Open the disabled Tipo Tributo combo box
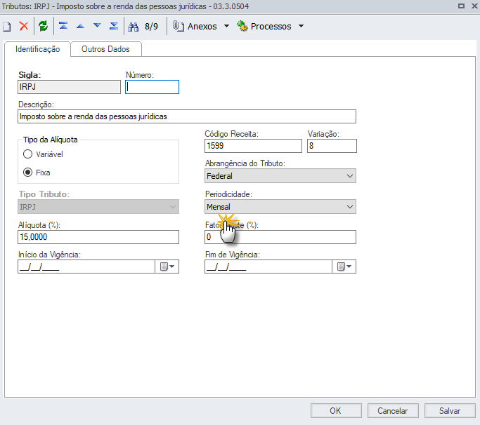The width and height of the screenshot is (480, 425). point(98,207)
